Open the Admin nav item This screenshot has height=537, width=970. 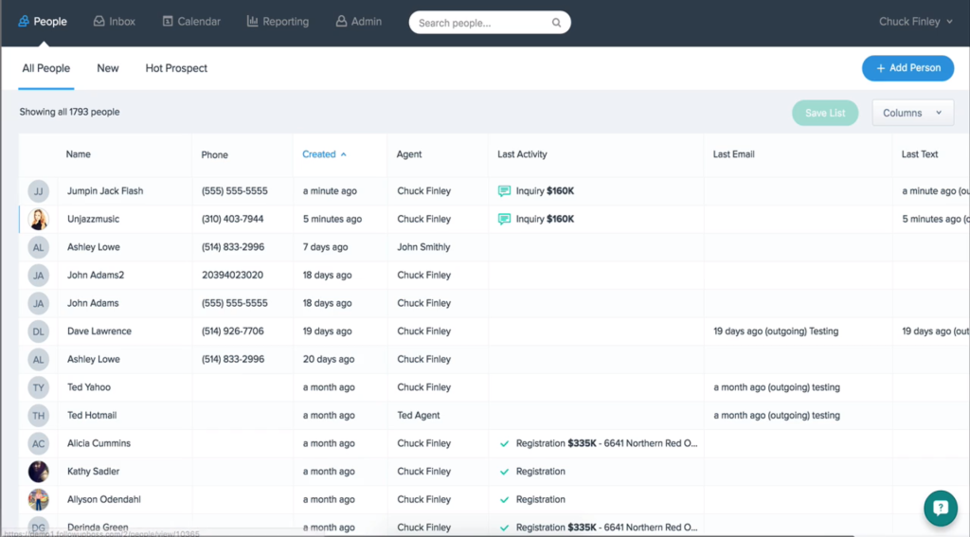[359, 22]
